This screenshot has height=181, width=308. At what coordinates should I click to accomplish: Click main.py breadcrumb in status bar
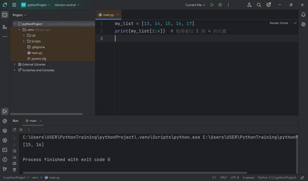[52, 178]
